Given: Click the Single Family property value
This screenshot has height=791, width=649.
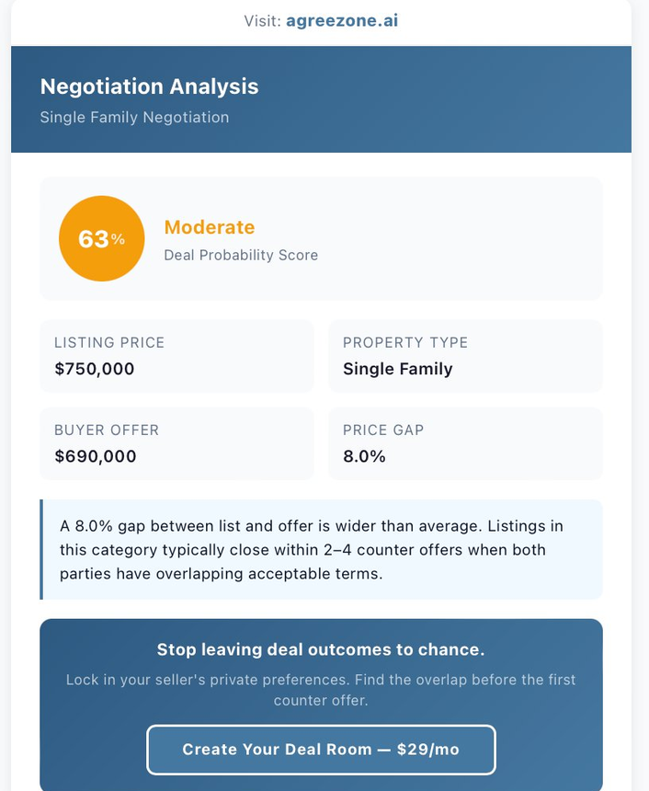Looking at the screenshot, I should pyautogui.click(x=397, y=369).
